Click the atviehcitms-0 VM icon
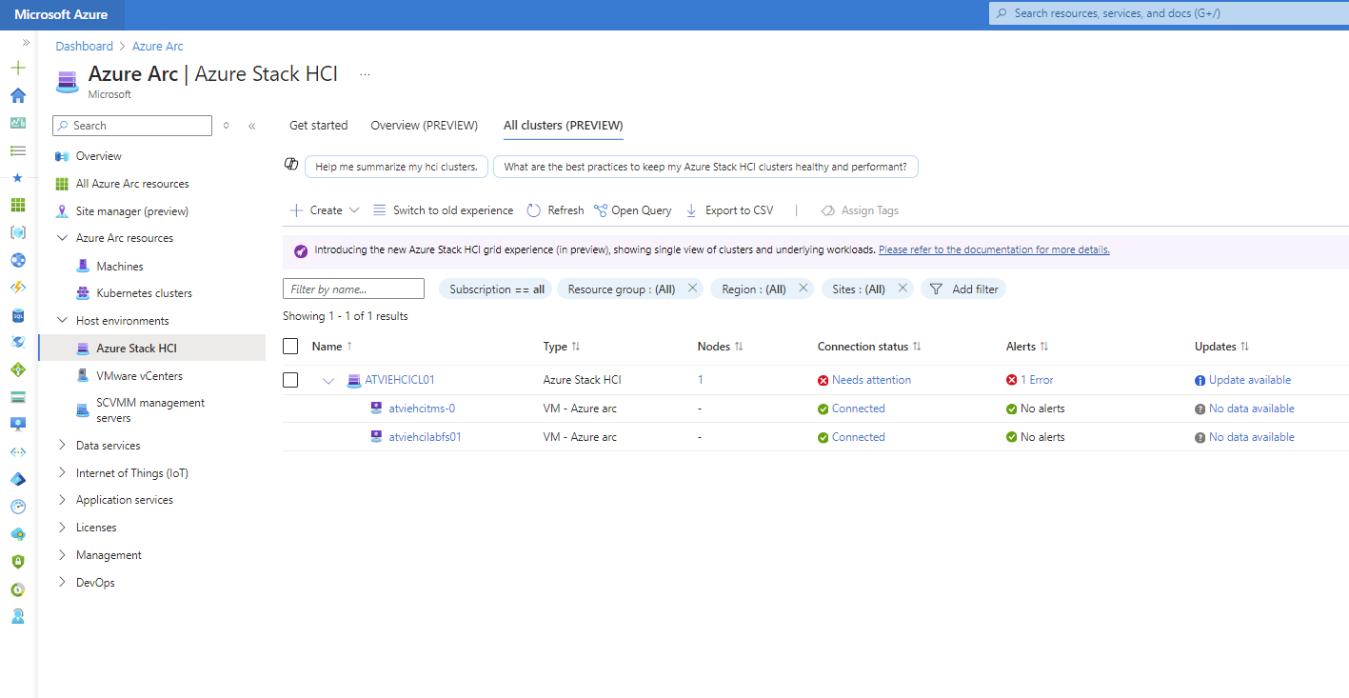This screenshot has width=1349, height=698. coord(377,409)
